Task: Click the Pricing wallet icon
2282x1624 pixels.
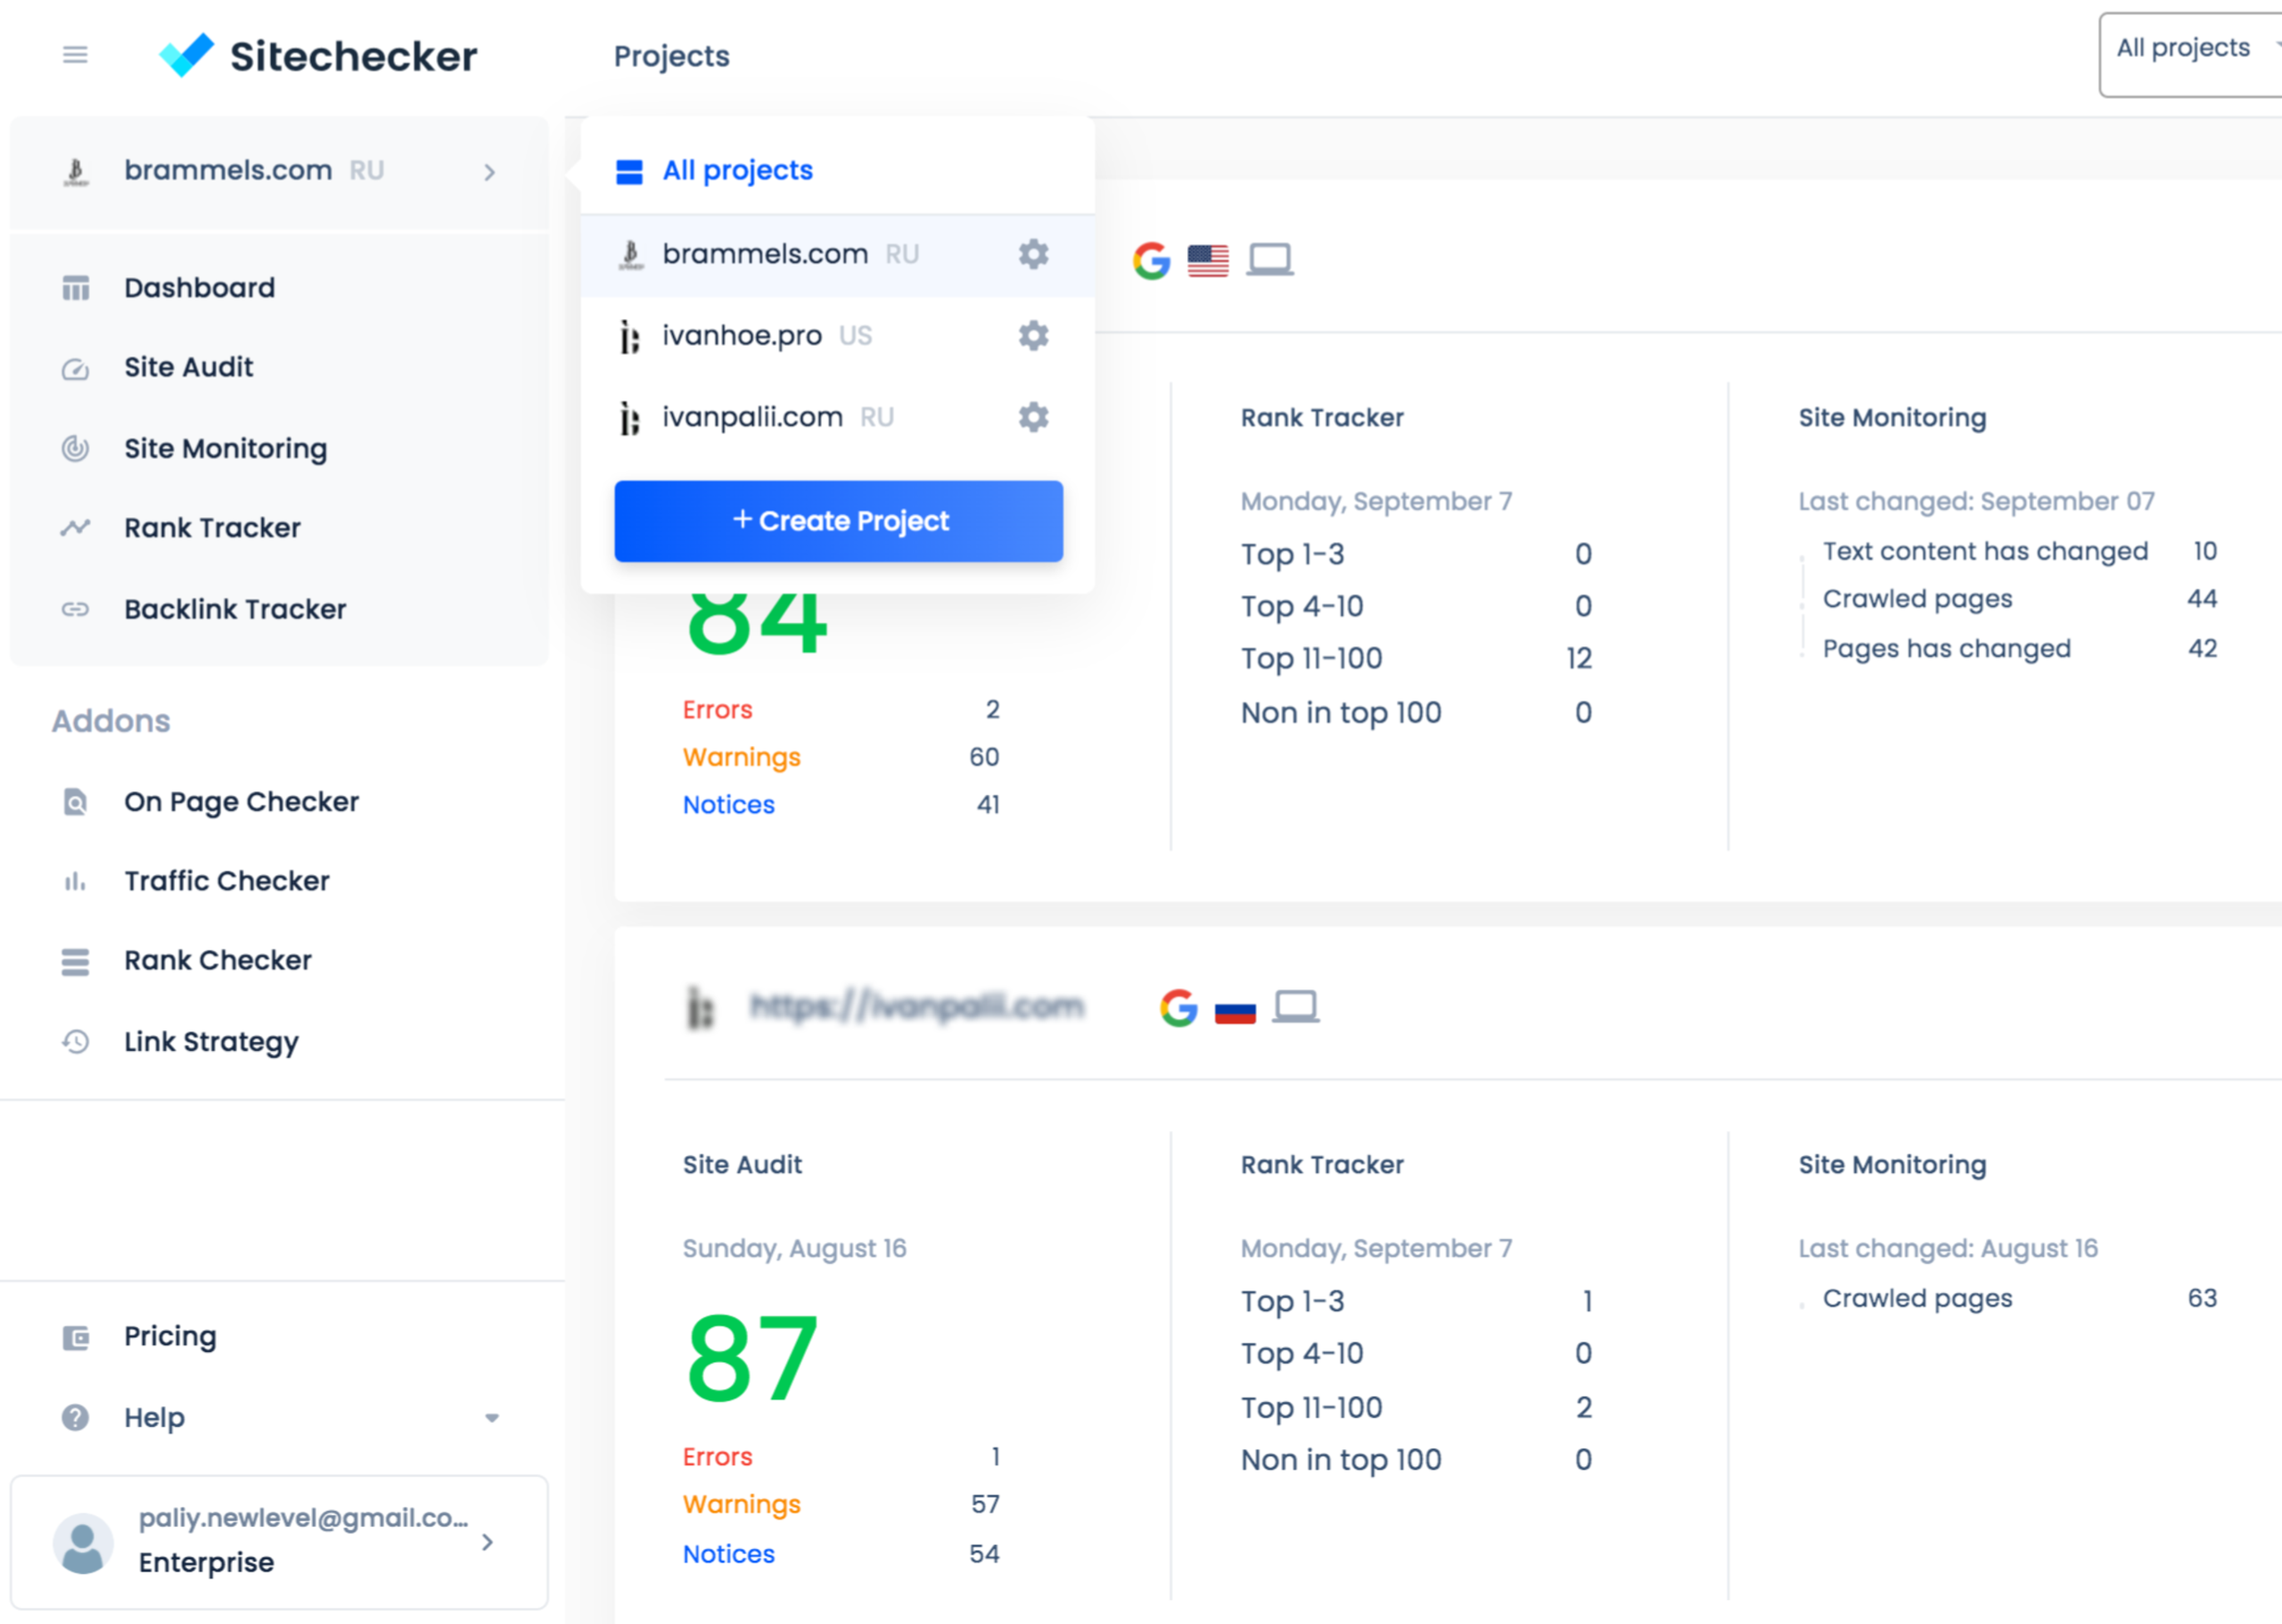Action: click(x=76, y=1337)
